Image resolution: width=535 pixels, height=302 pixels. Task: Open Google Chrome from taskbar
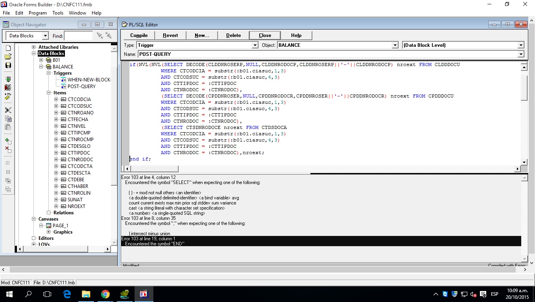105,294
